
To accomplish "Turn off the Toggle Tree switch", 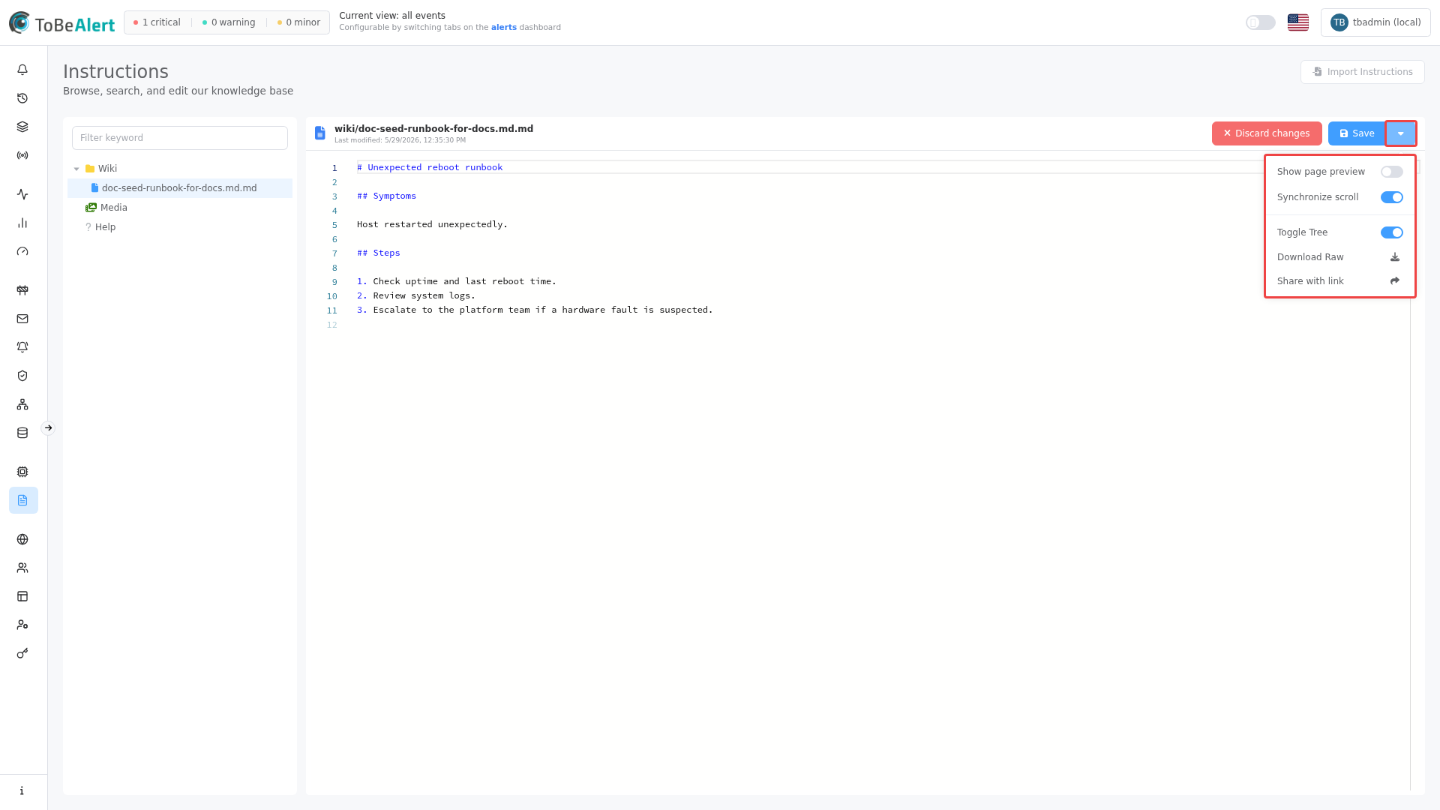I will pyautogui.click(x=1392, y=232).
